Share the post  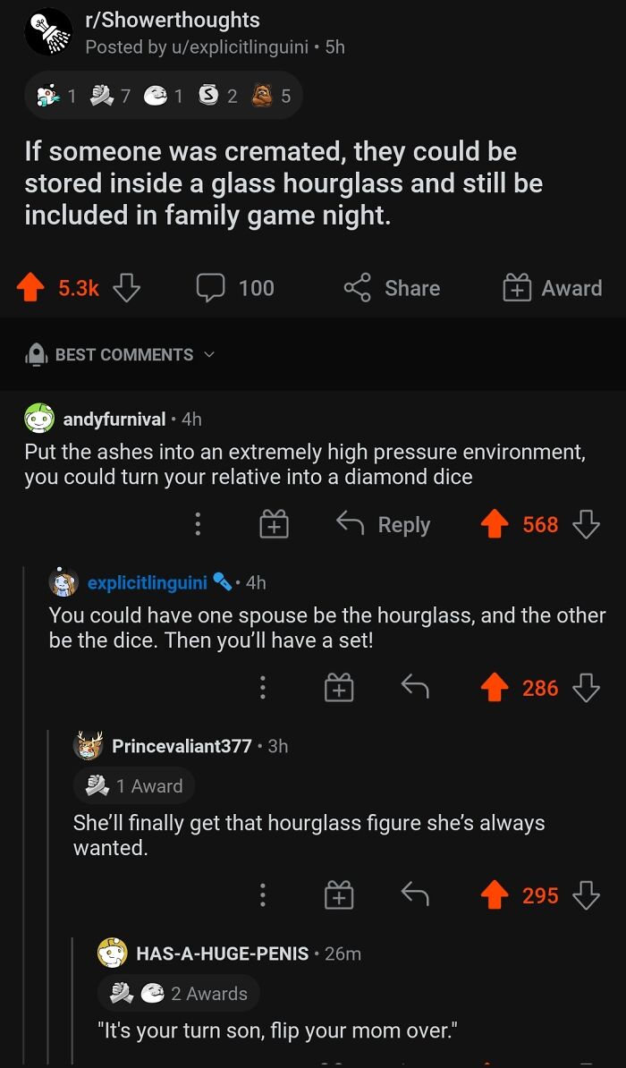tap(393, 288)
